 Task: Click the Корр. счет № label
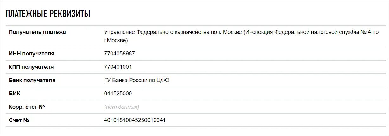tap(27, 107)
